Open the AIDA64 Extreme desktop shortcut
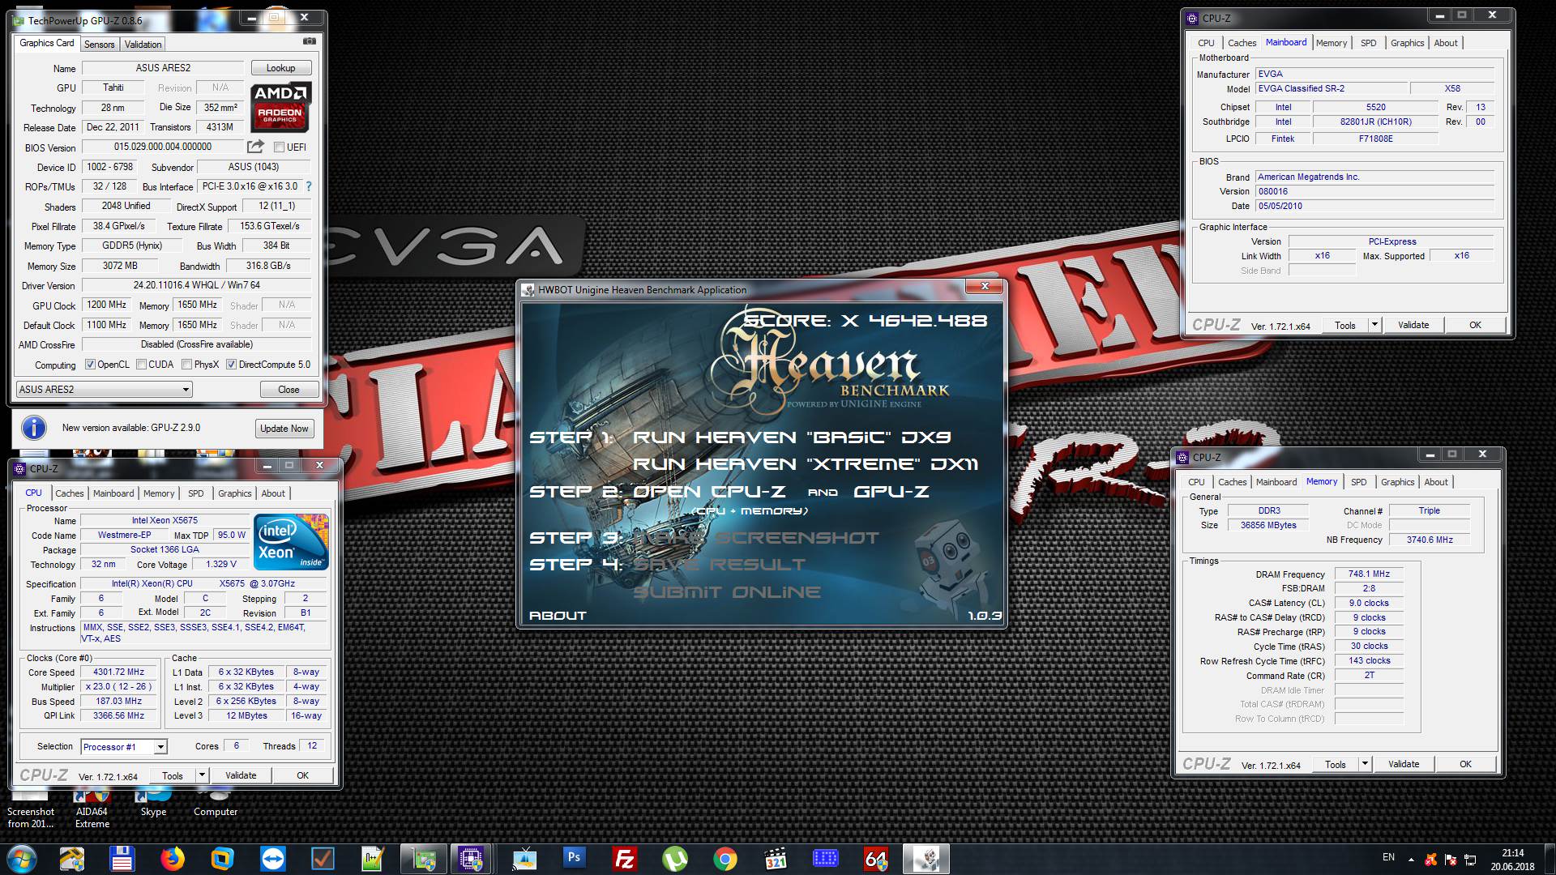 click(x=92, y=808)
